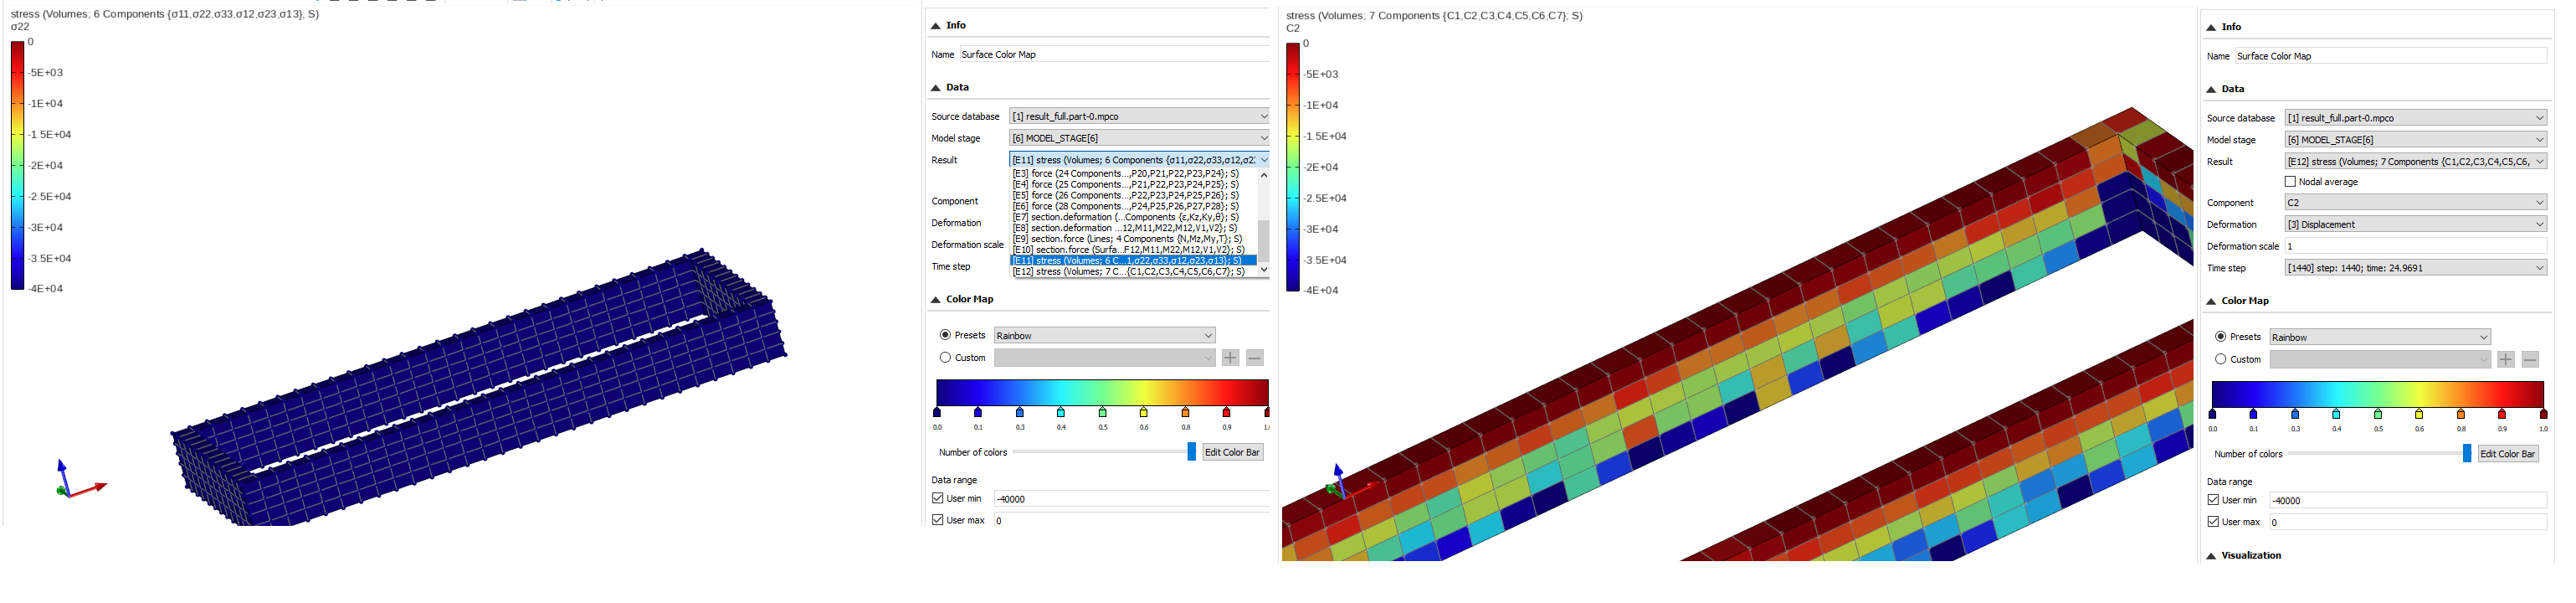Click the User min value field in right panel
The image size is (2576, 603).
(2408, 500)
